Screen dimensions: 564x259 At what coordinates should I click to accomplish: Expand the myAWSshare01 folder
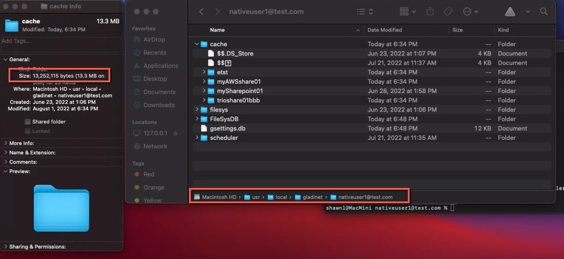pyautogui.click(x=204, y=81)
